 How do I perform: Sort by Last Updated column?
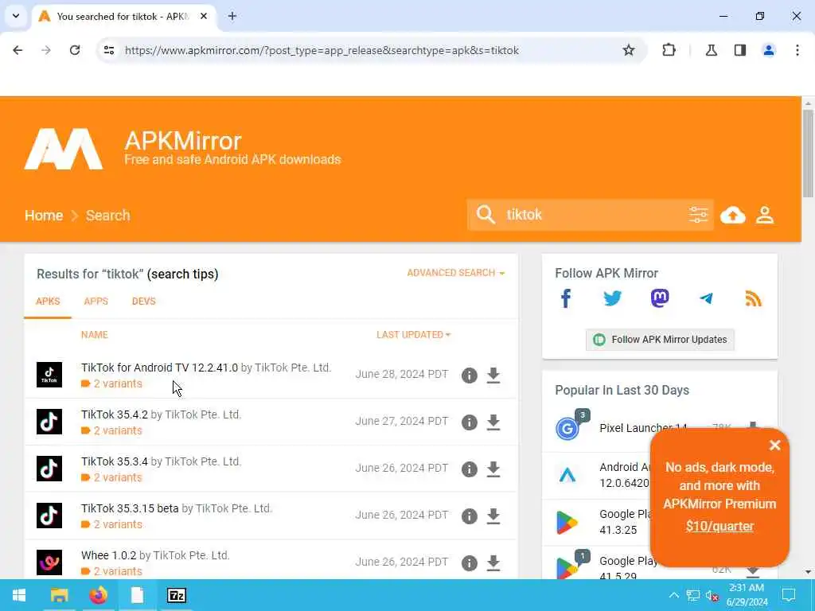click(413, 335)
